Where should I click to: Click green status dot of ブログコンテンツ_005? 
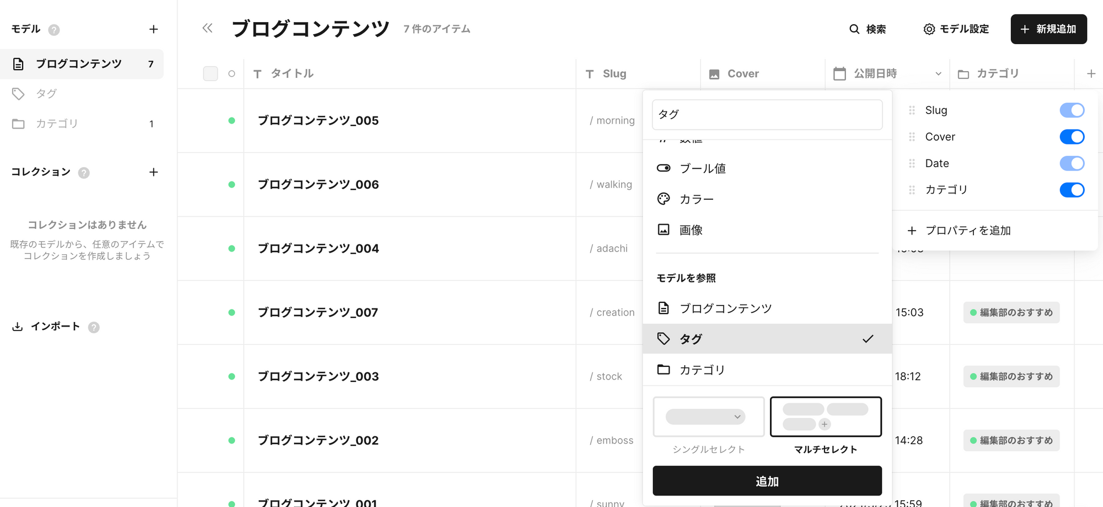(232, 120)
